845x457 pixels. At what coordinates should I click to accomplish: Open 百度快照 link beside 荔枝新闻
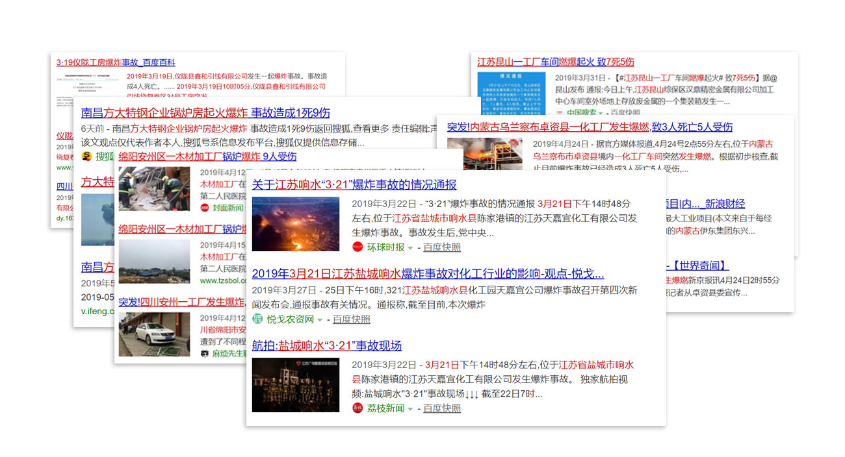442,408
